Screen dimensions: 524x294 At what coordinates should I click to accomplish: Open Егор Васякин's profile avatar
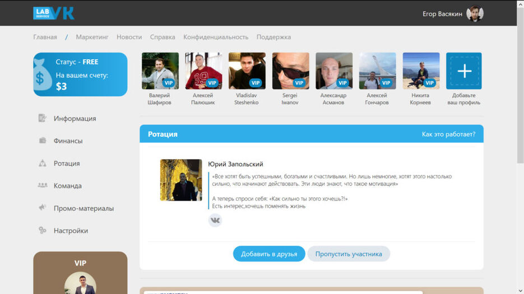(x=475, y=13)
